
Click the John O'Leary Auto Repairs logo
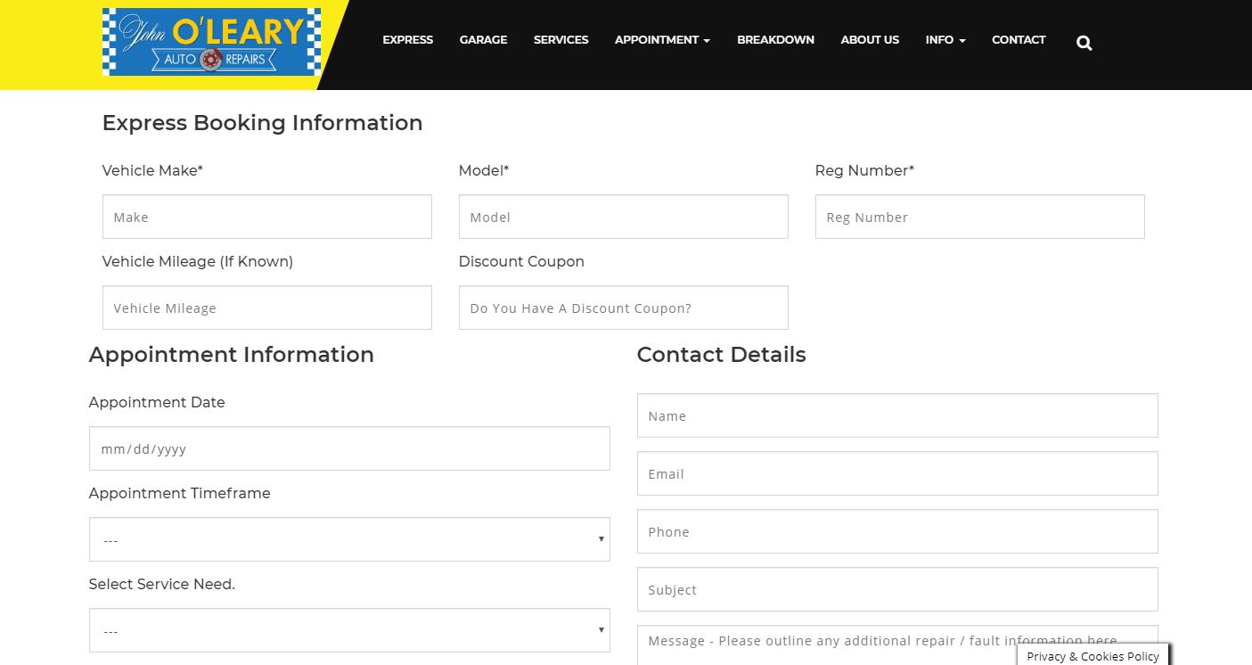211,42
